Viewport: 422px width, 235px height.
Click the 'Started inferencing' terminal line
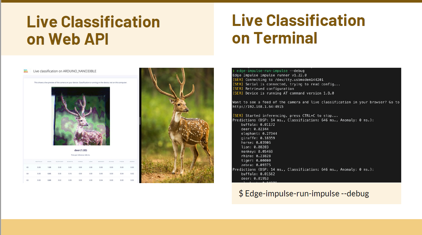coord(285,116)
